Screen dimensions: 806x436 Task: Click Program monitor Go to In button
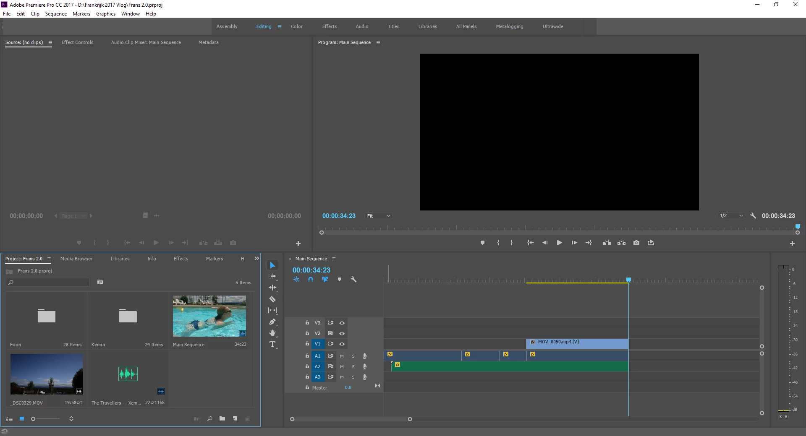click(x=531, y=243)
